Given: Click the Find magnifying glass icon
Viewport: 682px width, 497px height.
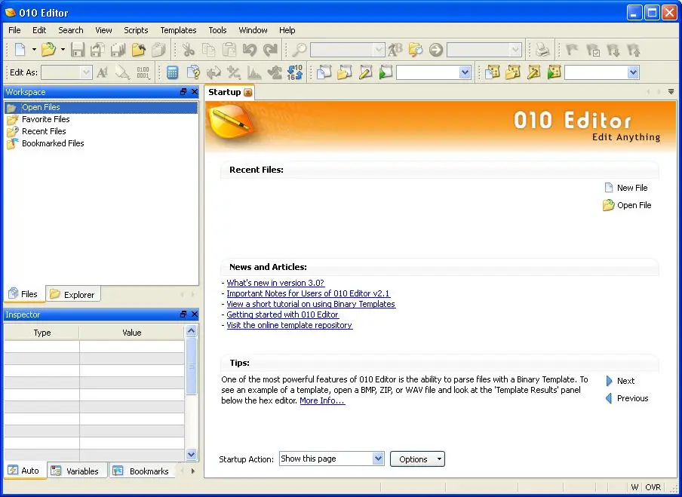Looking at the screenshot, I should tap(300, 50).
